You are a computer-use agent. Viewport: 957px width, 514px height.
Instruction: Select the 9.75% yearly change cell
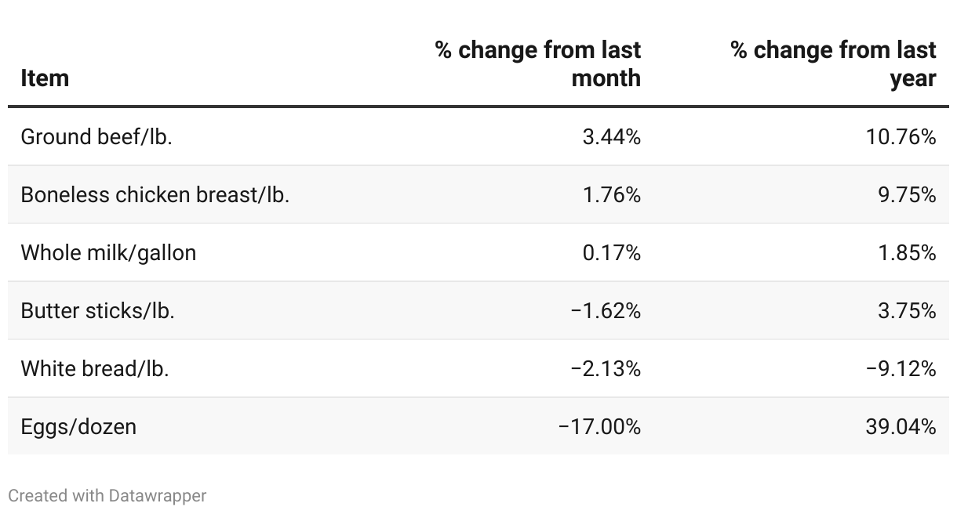click(x=907, y=195)
